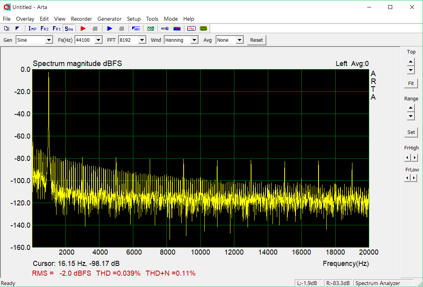Start recording with the red play icon
The width and height of the screenshot is (423, 287).
point(83,29)
